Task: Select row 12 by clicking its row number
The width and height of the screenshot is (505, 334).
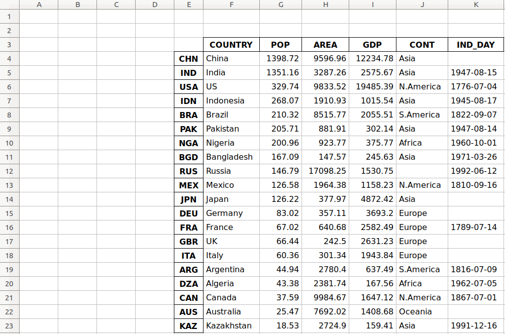Action: [9, 171]
